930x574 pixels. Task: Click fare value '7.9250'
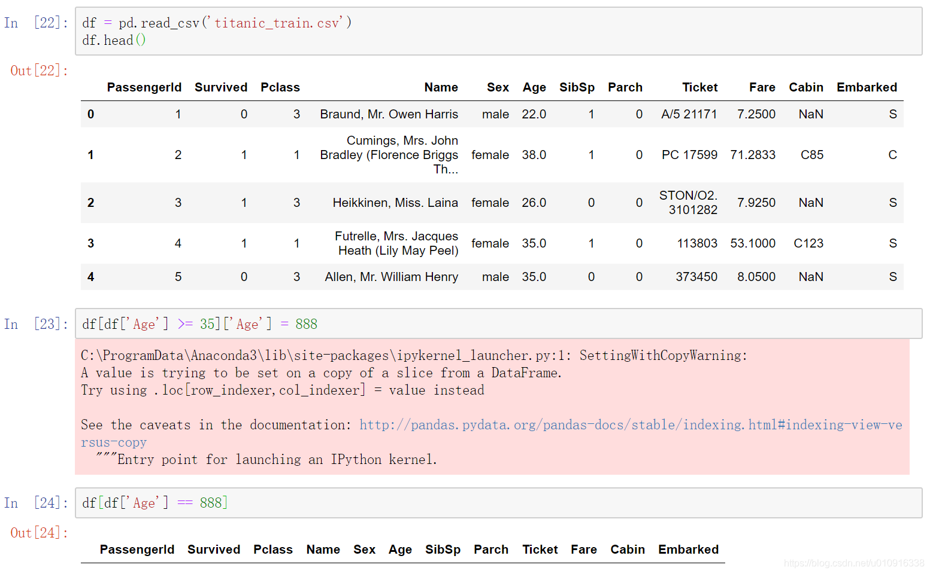click(756, 203)
